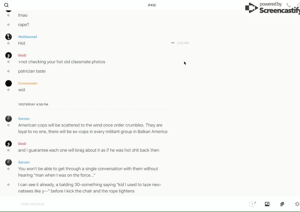Click the image upload icon
300x212 pixels.
267,204
